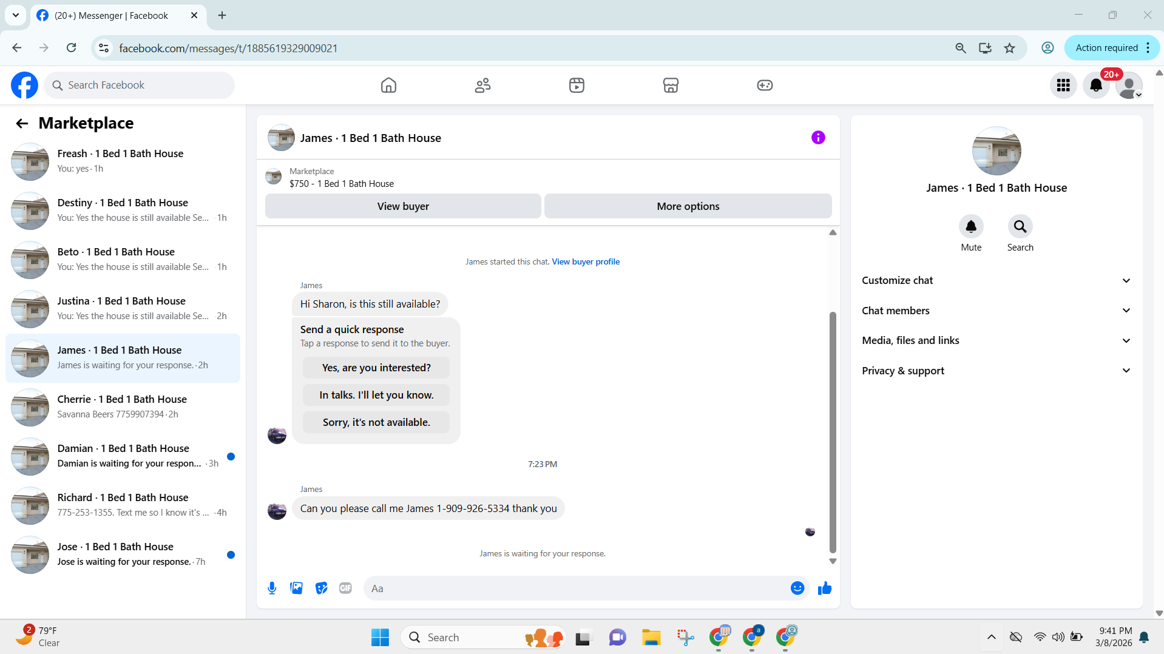
Task: Search in conversation magnifier icon
Action: pos(1020,226)
